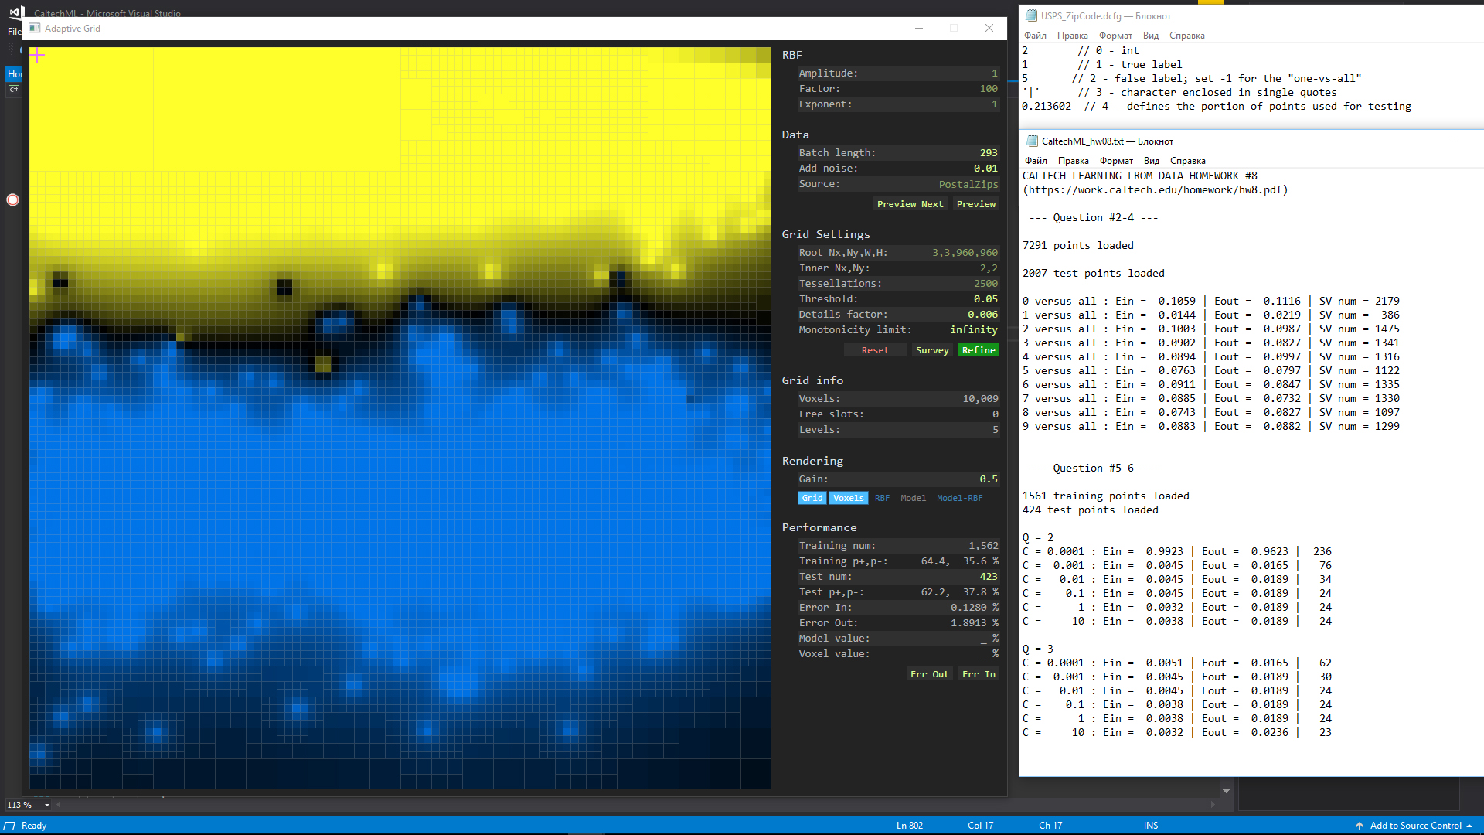Open Правка menu in USPS_ZipCode Notepad

pos(1072,36)
